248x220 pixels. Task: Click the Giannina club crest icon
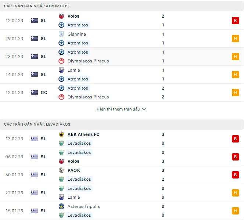(x=61, y=34)
